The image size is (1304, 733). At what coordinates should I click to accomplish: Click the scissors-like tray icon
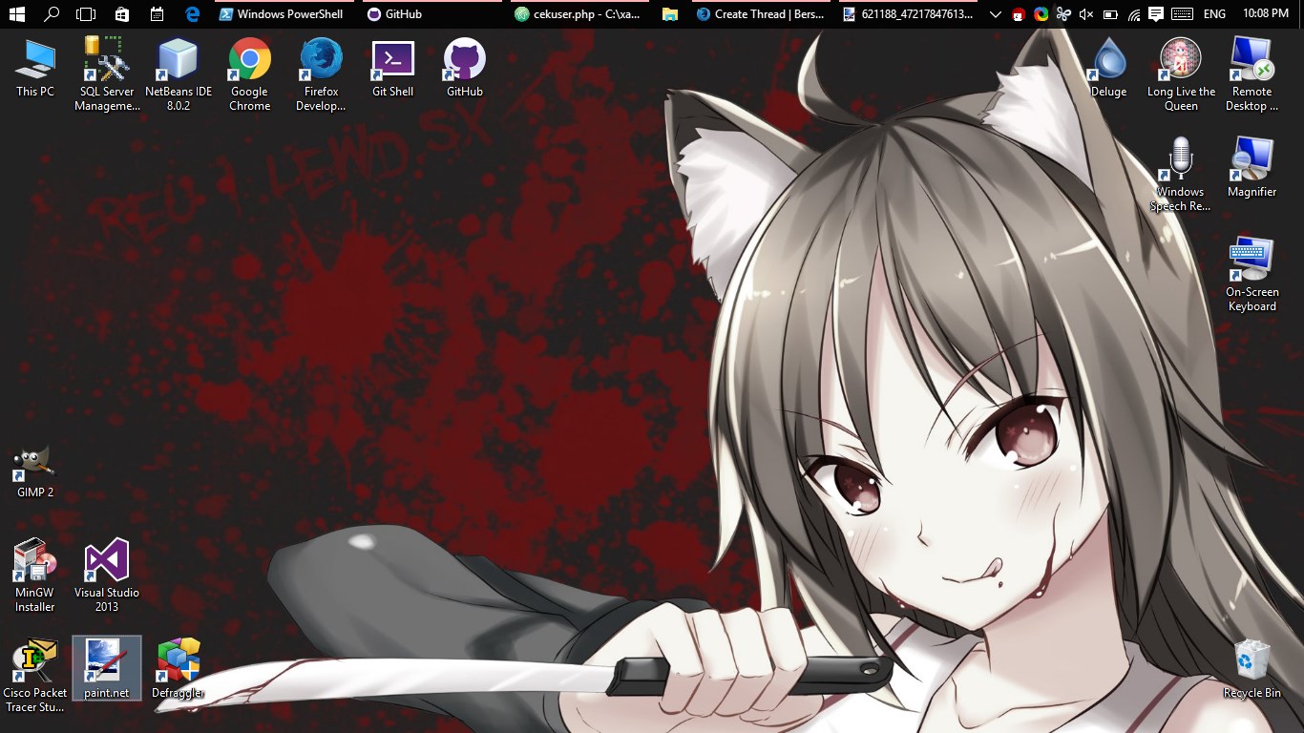pos(1062,14)
